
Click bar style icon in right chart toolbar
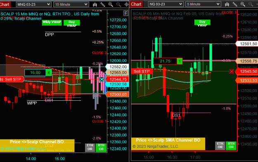point(227,4)
